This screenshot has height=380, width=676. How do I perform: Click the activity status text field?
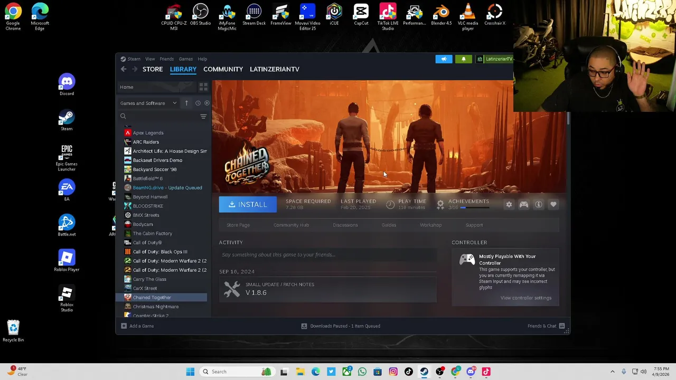(x=328, y=255)
